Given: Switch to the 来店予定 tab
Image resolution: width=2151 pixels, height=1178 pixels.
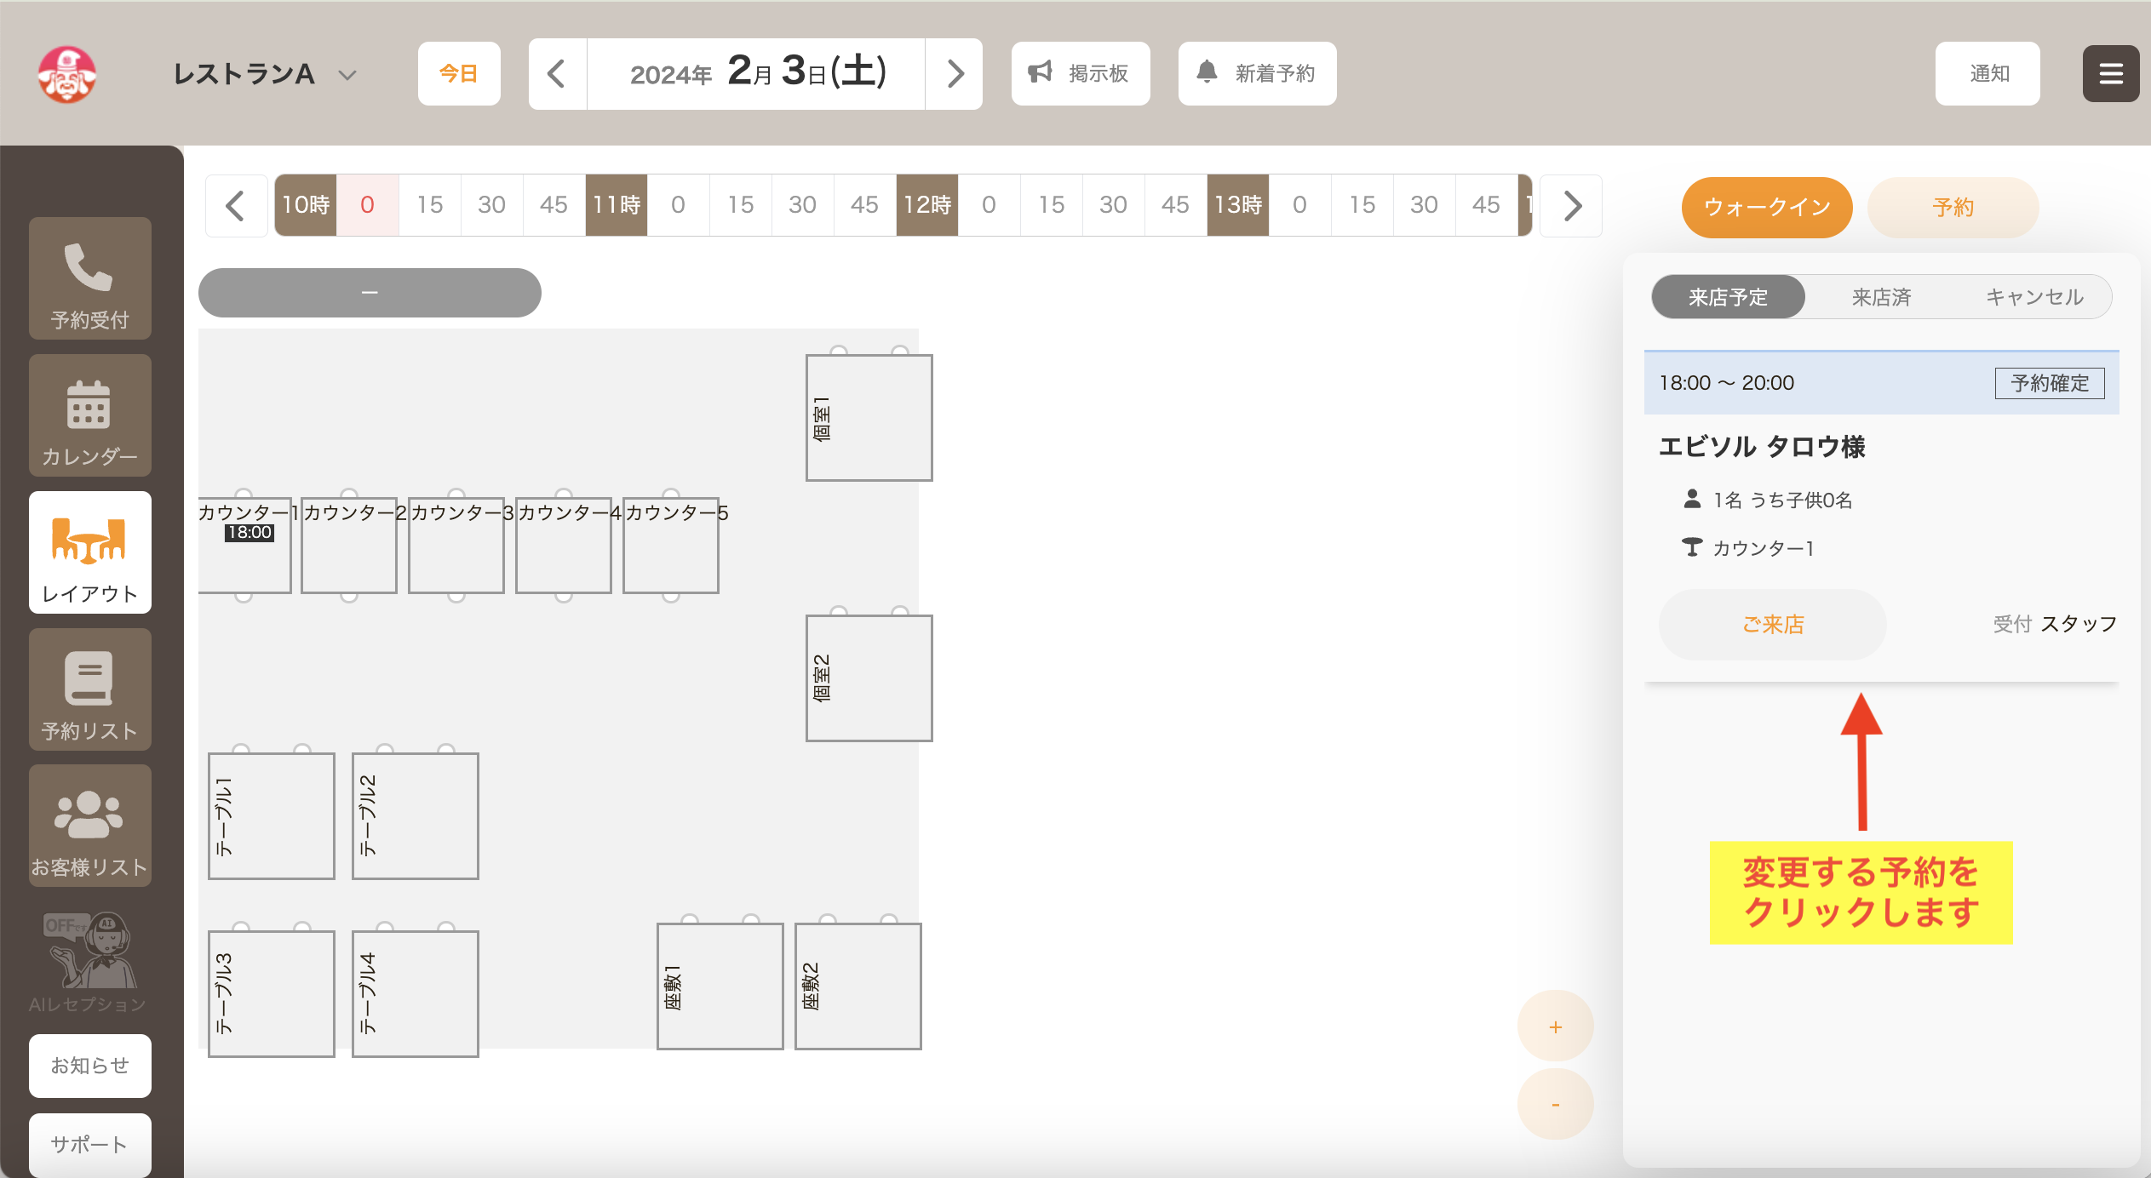Looking at the screenshot, I should click(1729, 297).
